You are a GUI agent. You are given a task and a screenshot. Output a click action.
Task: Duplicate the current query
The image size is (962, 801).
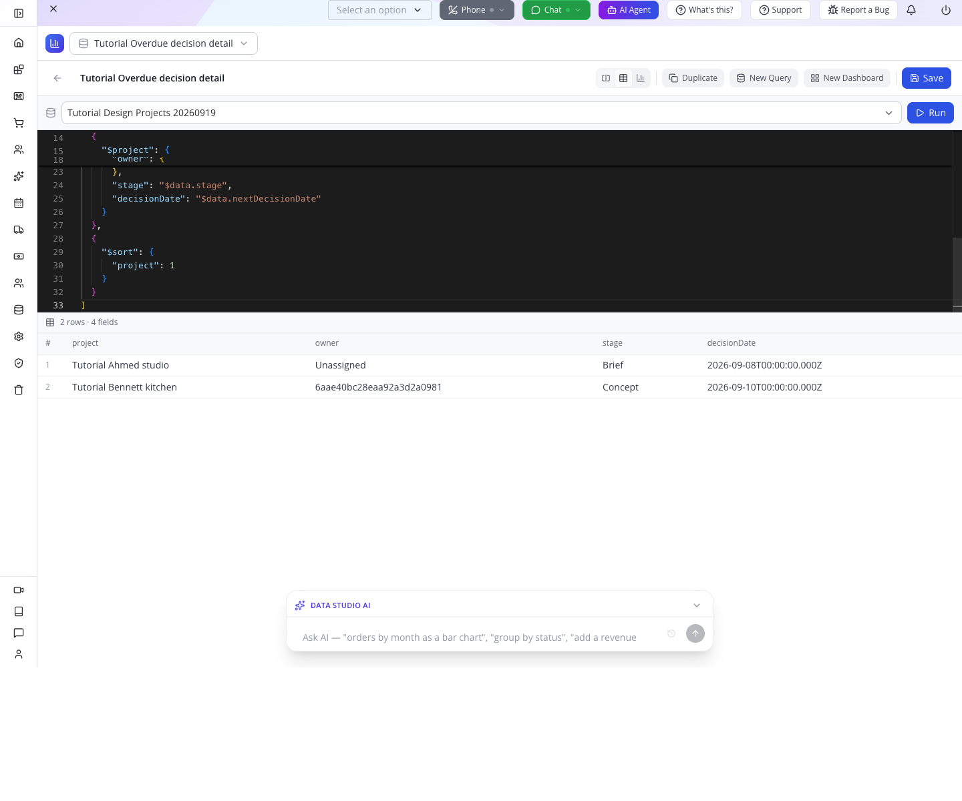coord(693,78)
